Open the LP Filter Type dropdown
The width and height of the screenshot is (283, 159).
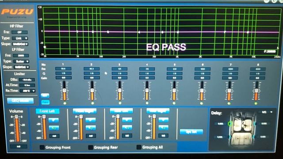21,61
